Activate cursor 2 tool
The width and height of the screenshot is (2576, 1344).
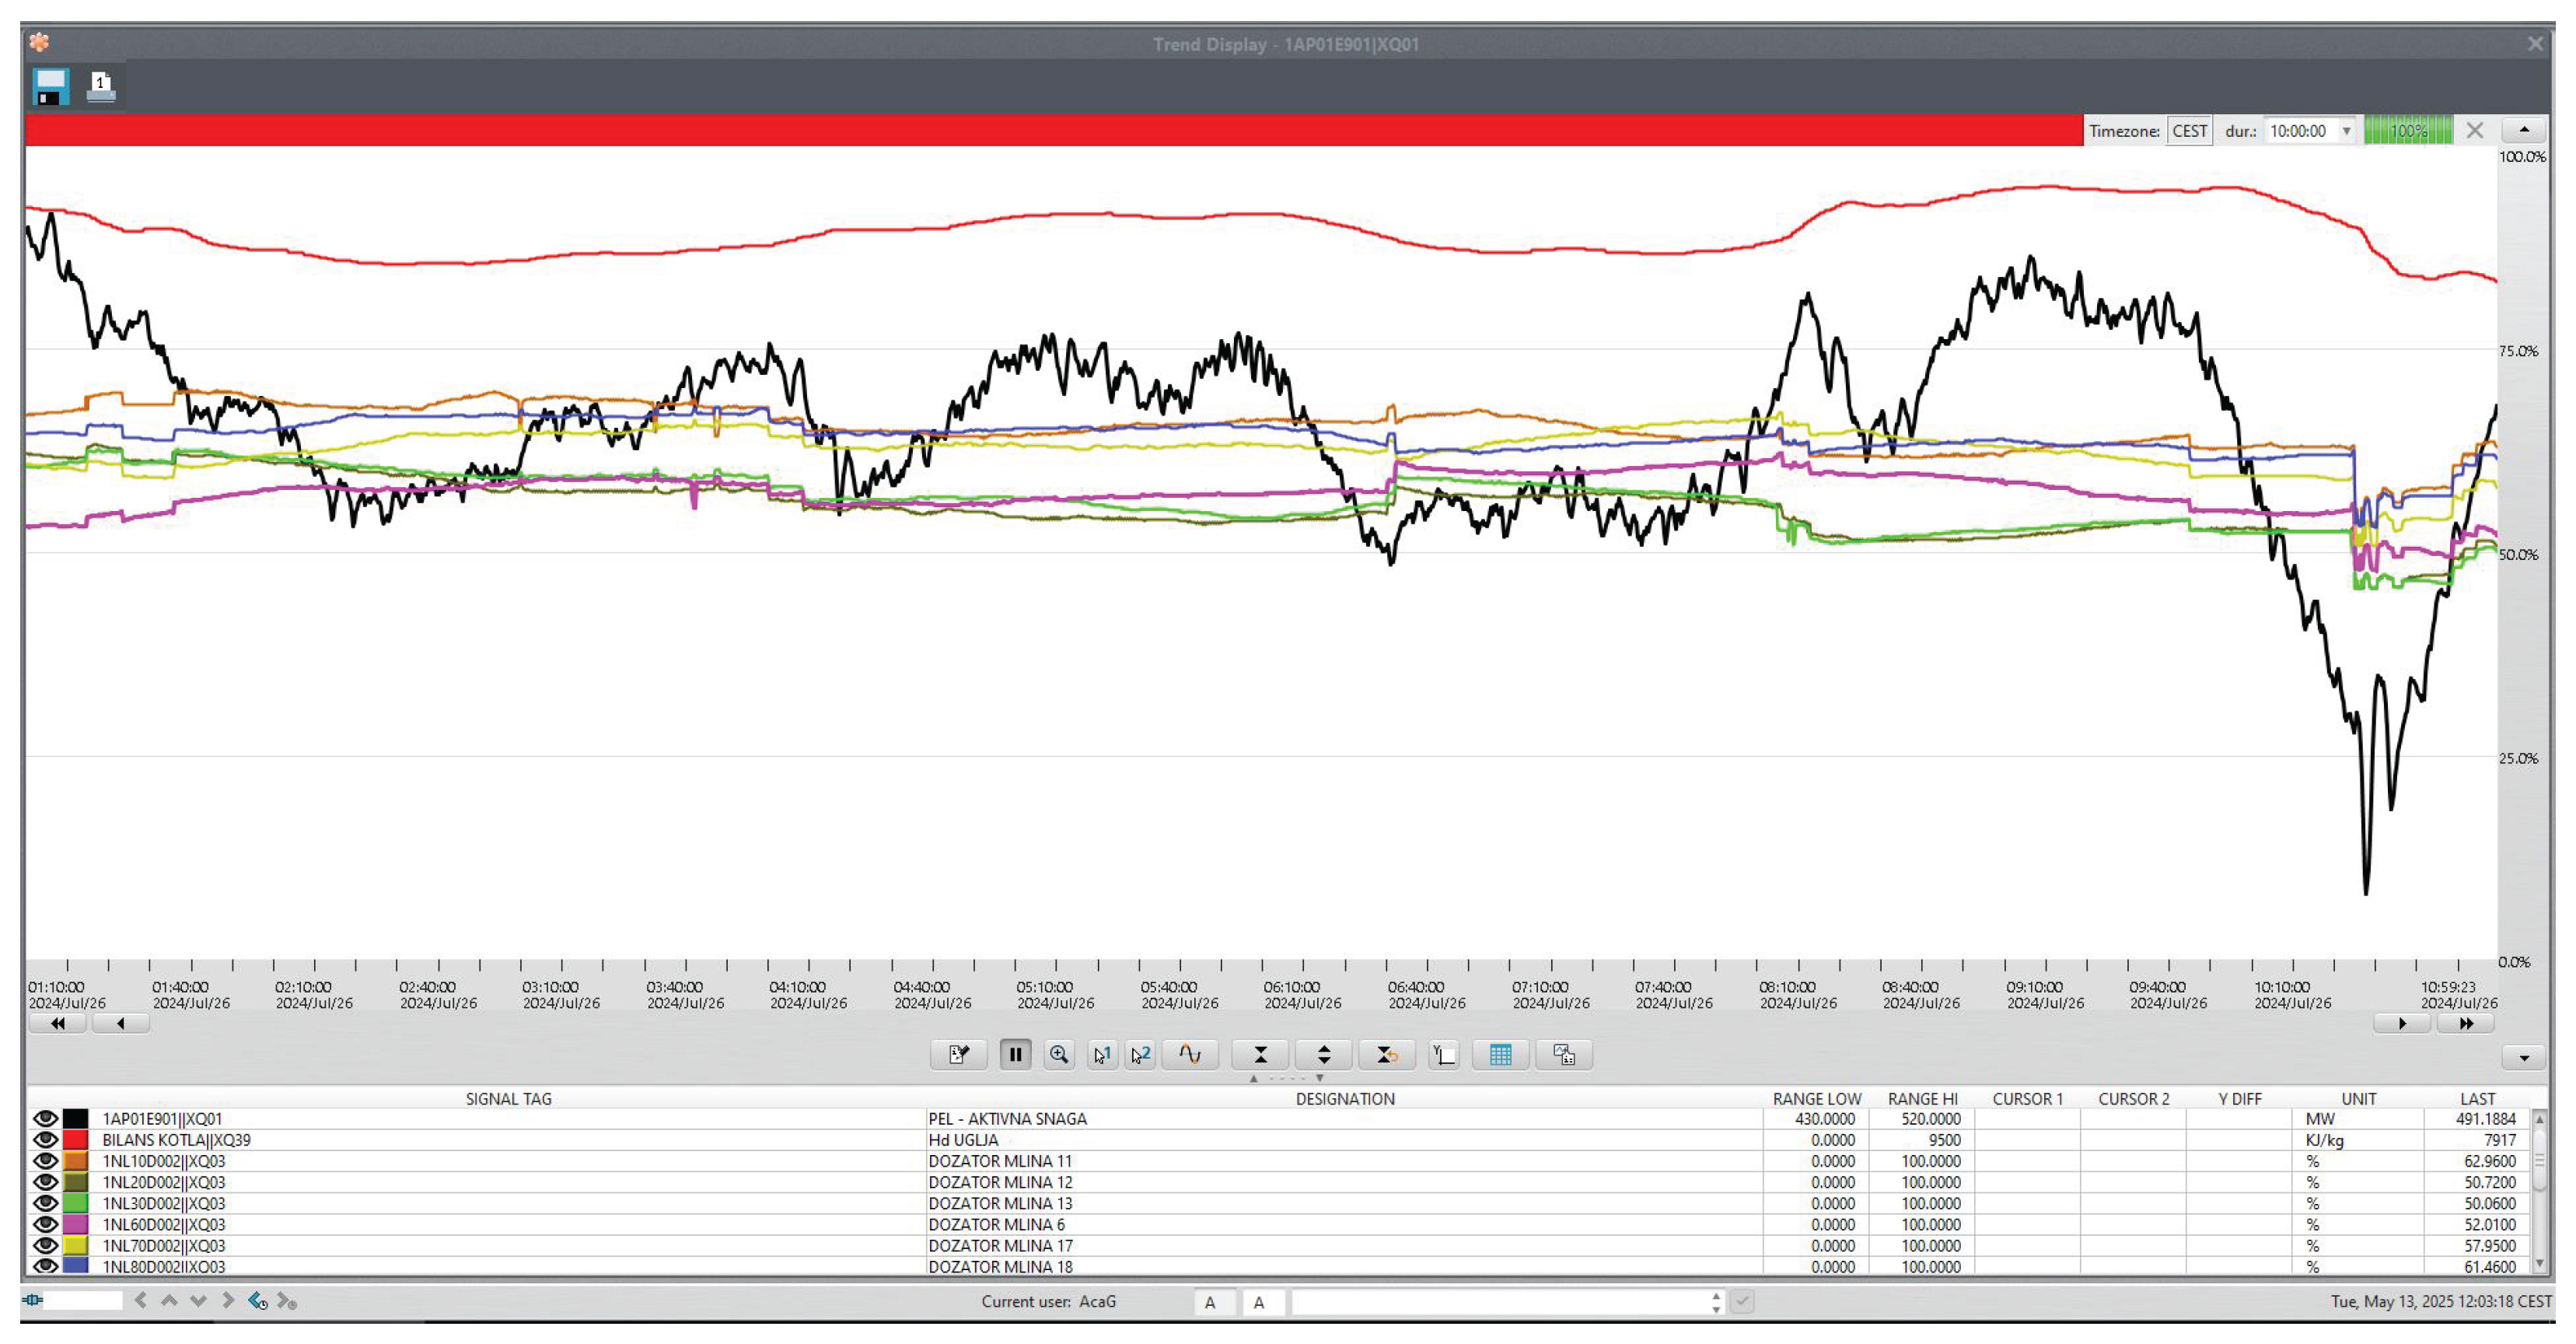click(1141, 1054)
